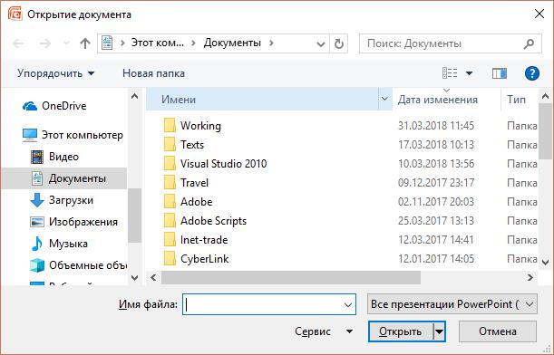Image resolution: width=554 pixels, height=355 pixels.
Task: Create a folder with Новая папка
Action: click(x=154, y=73)
